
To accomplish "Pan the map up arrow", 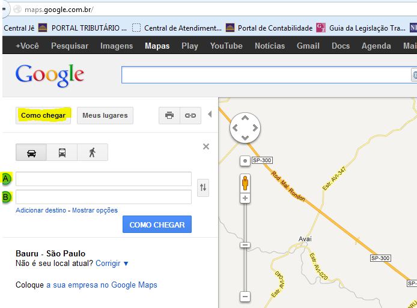I will tap(245, 118).
